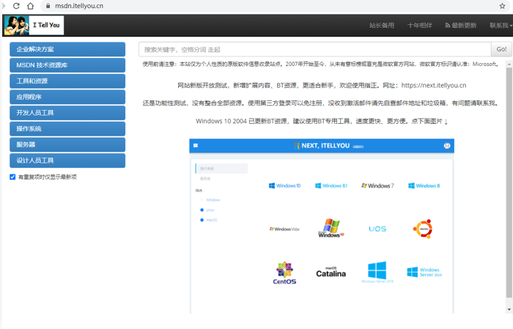Click the page vertical scrollbar
Image resolution: width=513 pixels, height=329 pixels.
pos(509,183)
